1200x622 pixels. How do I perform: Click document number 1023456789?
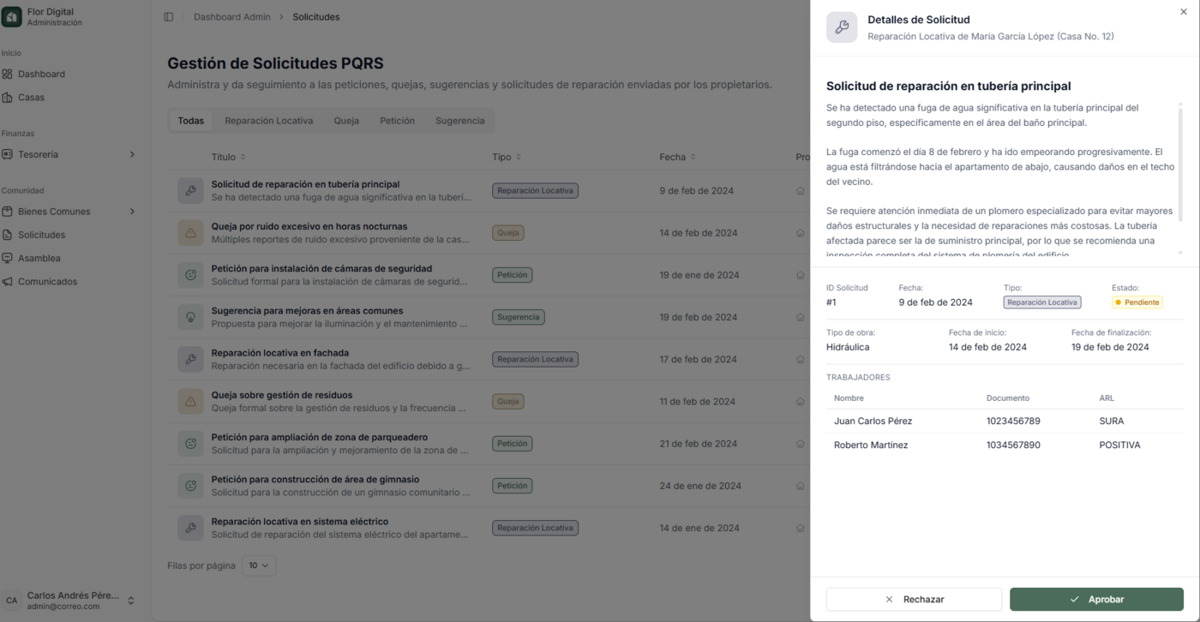coord(1013,422)
